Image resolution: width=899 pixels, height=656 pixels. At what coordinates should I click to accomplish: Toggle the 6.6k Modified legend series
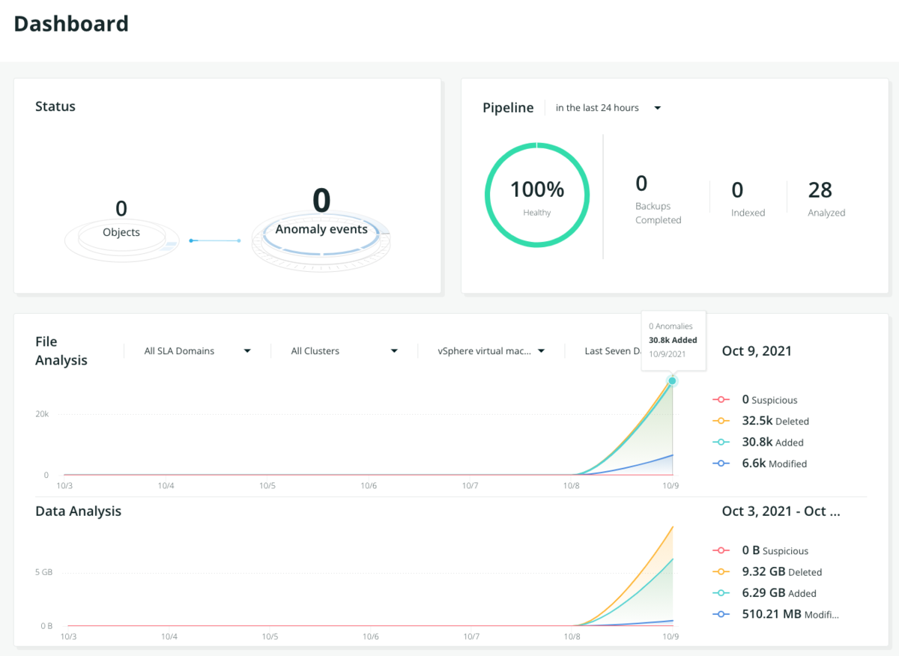click(759, 464)
